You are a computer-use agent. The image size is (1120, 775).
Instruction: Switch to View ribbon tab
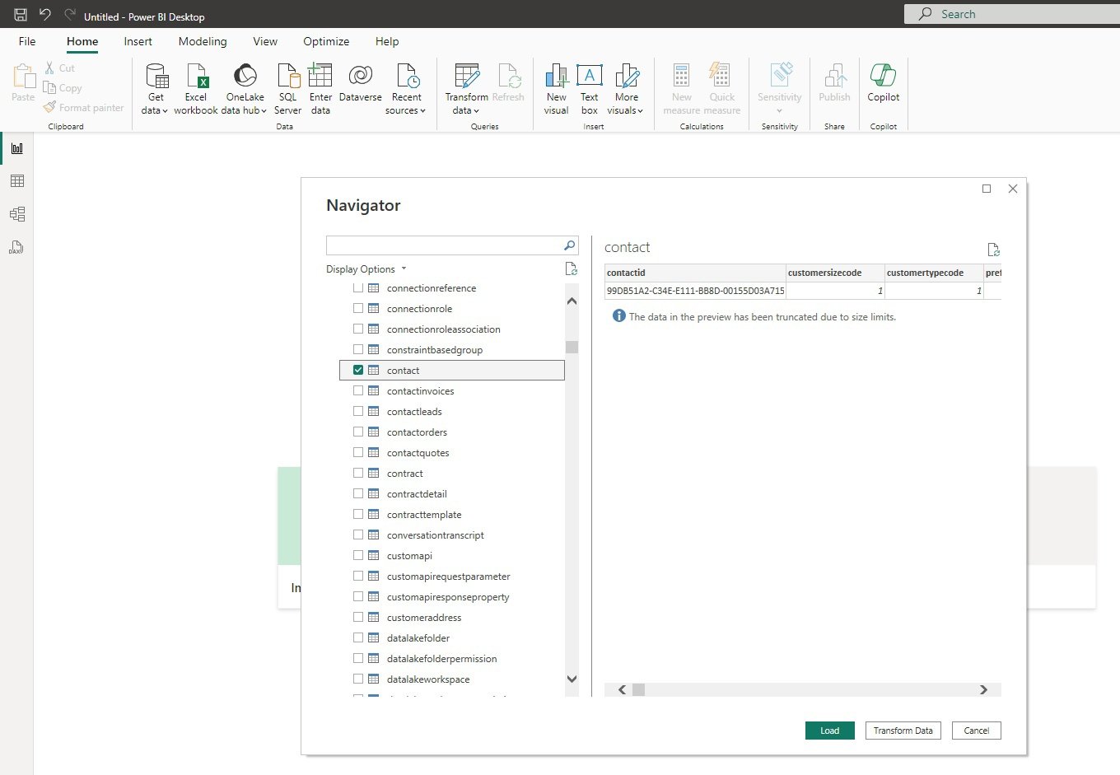[x=265, y=41]
